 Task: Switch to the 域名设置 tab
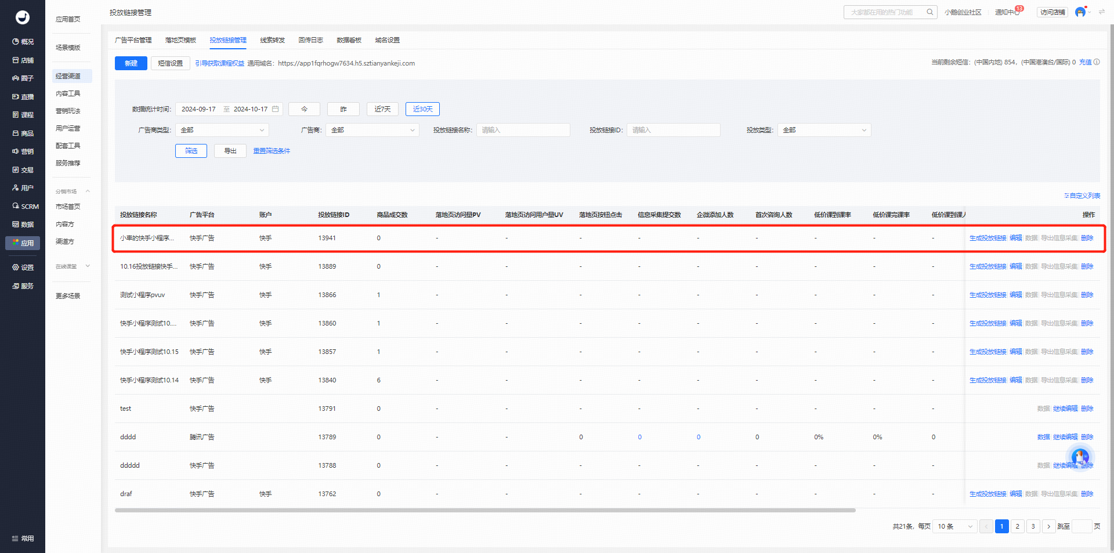point(388,40)
